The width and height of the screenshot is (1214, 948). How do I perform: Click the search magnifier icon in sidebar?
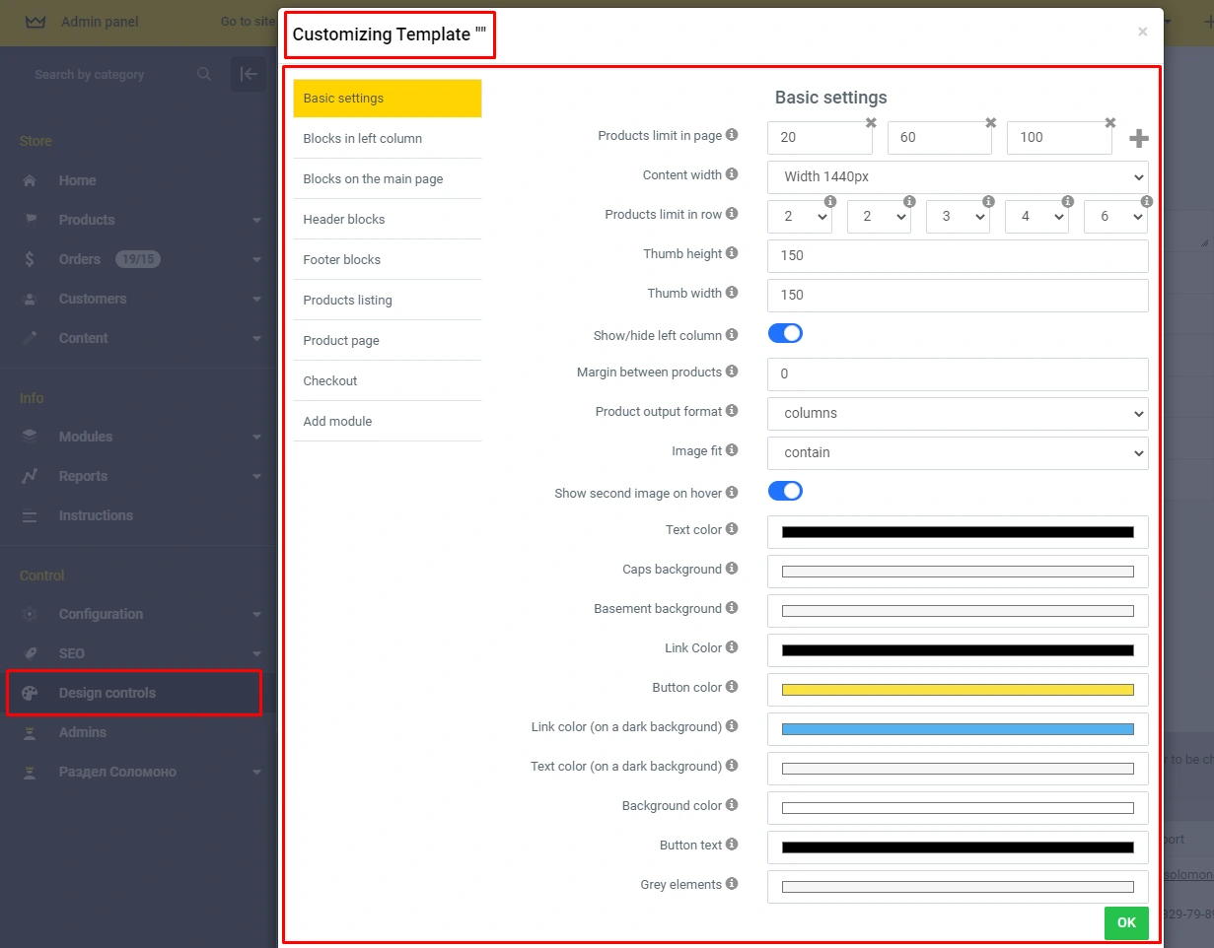[204, 74]
